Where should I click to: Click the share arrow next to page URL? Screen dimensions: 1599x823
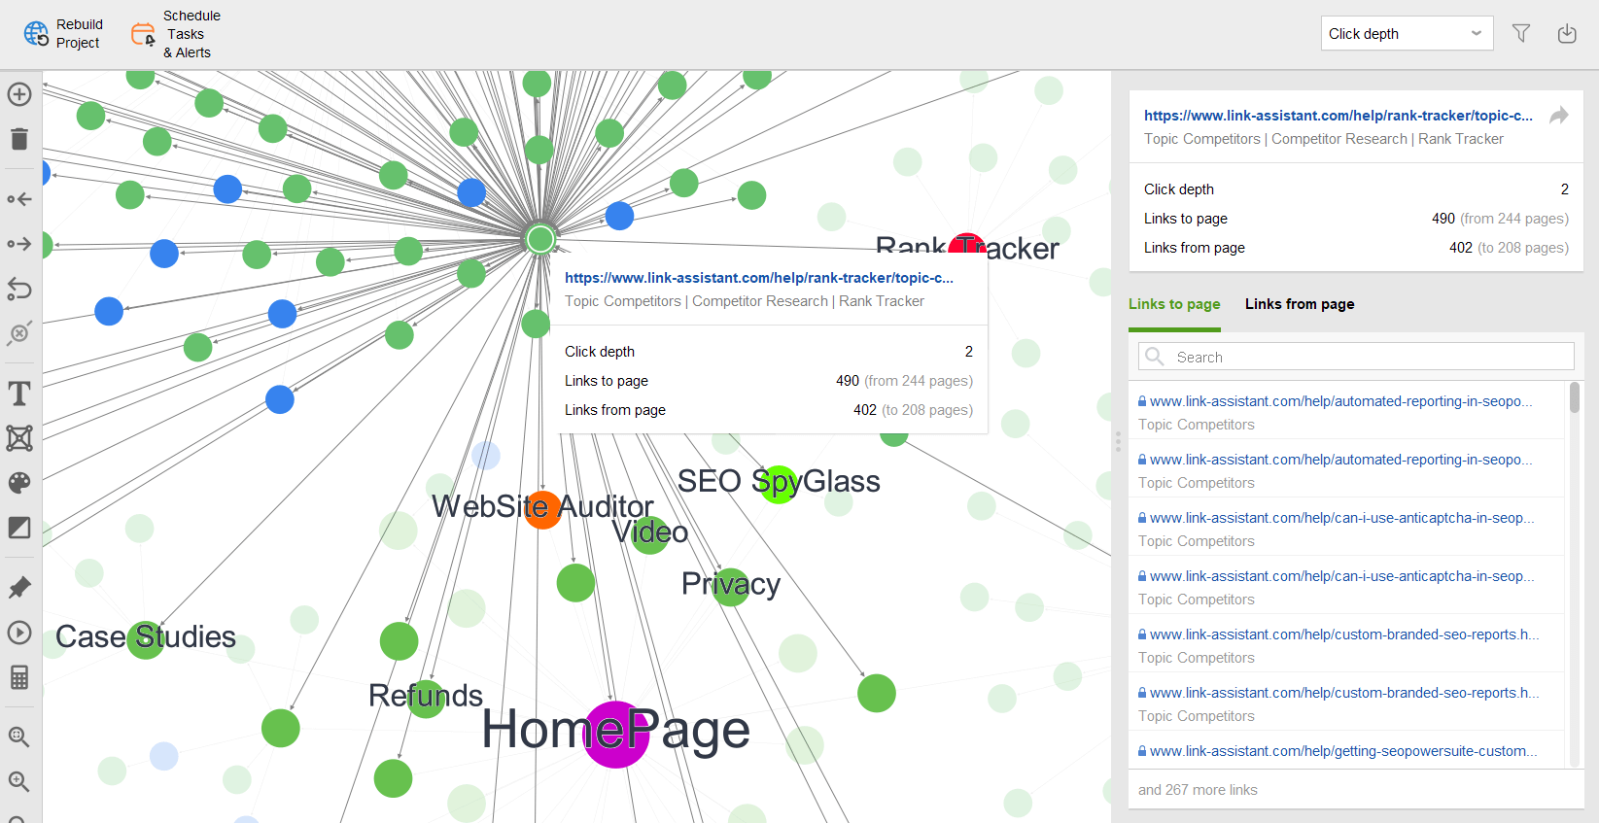[x=1559, y=116]
